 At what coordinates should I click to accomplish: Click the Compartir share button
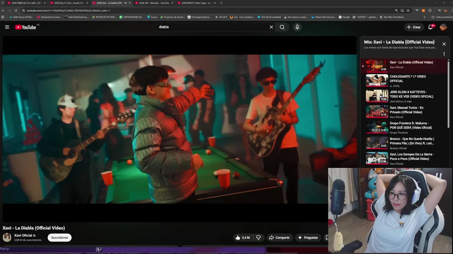279,238
